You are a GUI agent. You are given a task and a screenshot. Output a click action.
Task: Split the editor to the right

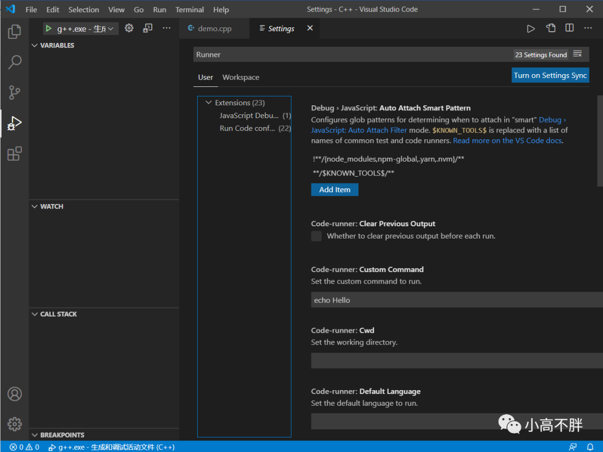tap(569, 28)
